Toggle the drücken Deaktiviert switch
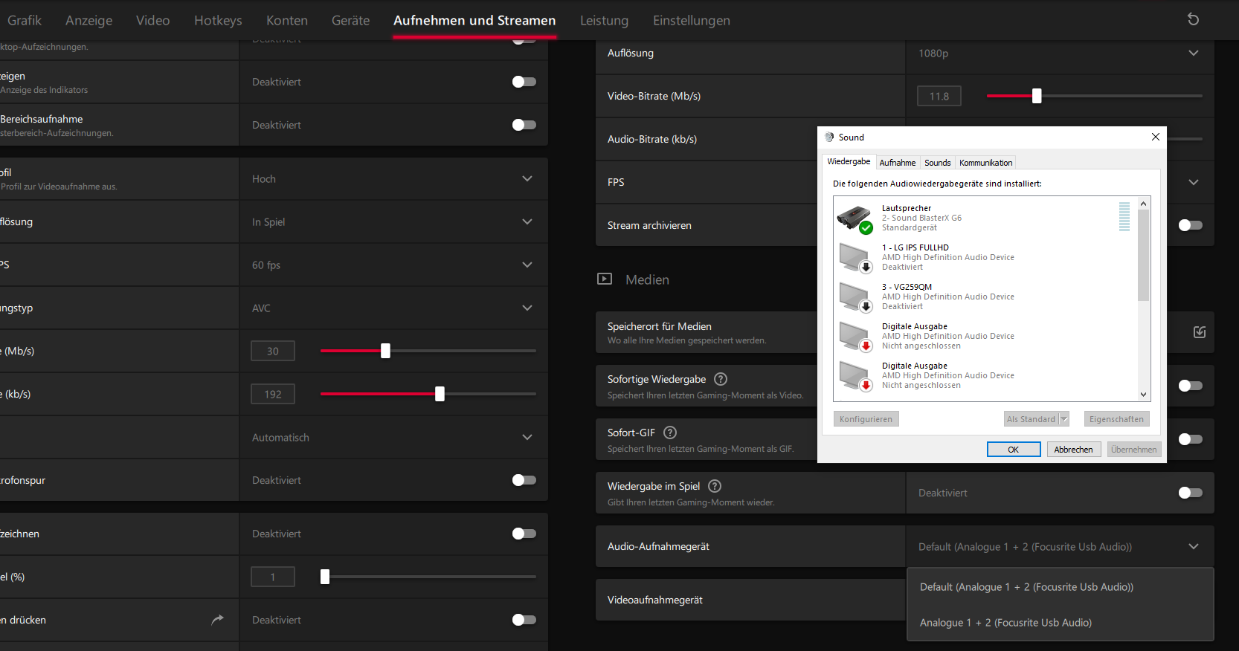The width and height of the screenshot is (1239, 651). (524, 620)
